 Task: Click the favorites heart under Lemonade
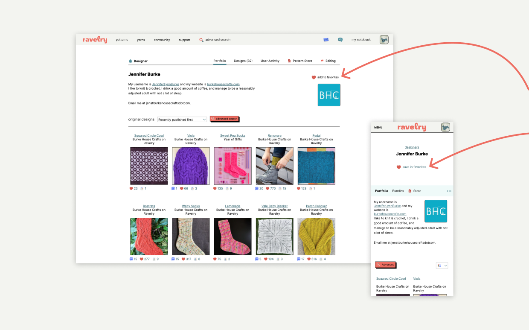click(215, 259)
